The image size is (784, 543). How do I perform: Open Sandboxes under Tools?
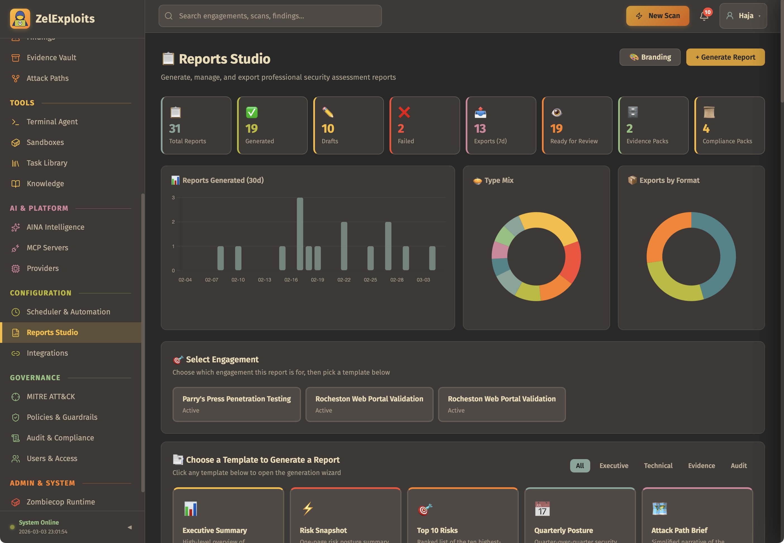pos(45,142)
